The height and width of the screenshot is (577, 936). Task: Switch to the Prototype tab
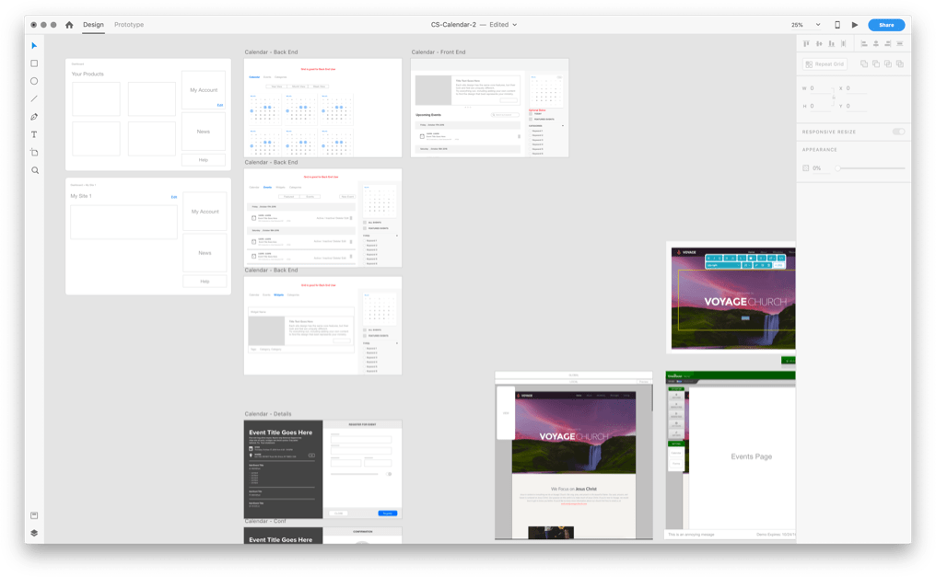pyautogui.click(x=129, y=25)
